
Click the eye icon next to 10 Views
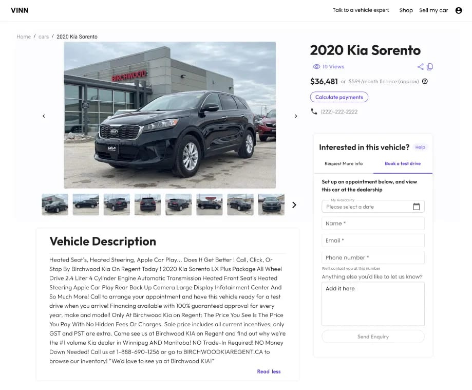pos(316,67)
